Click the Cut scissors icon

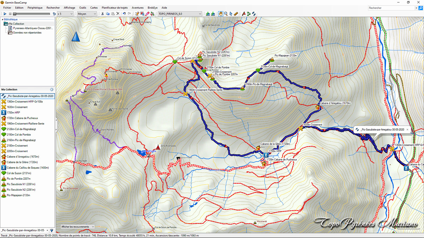(x=103, y=14)
